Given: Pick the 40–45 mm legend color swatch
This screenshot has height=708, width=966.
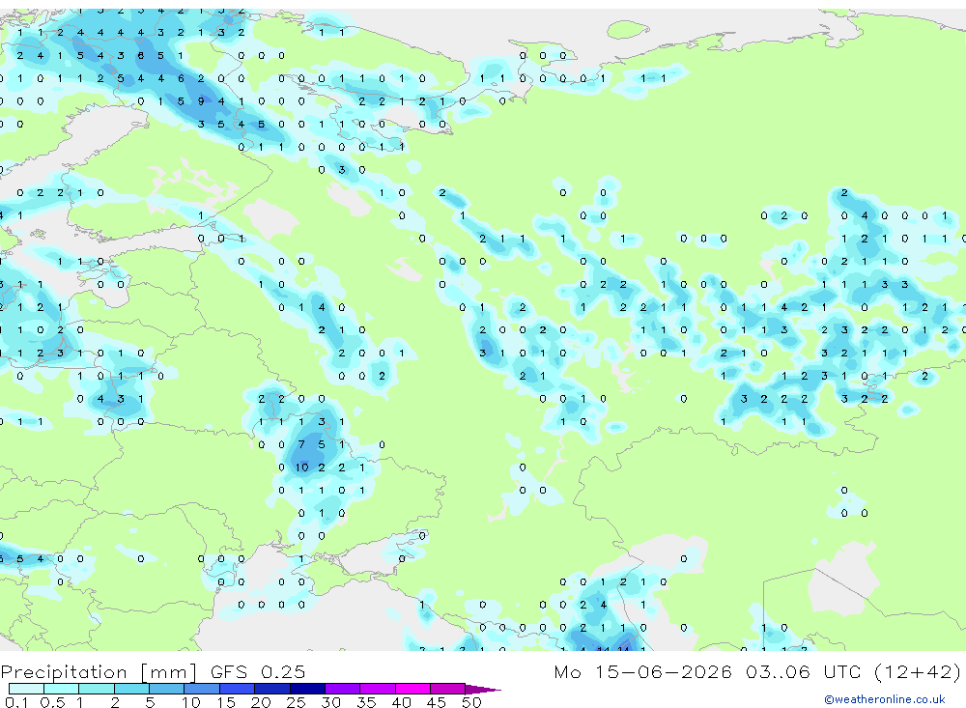Looking at the screenshot, I should tap(412, 689).
